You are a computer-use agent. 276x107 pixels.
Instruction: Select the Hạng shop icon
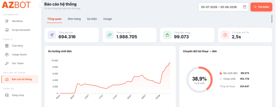tap(7, 95)
